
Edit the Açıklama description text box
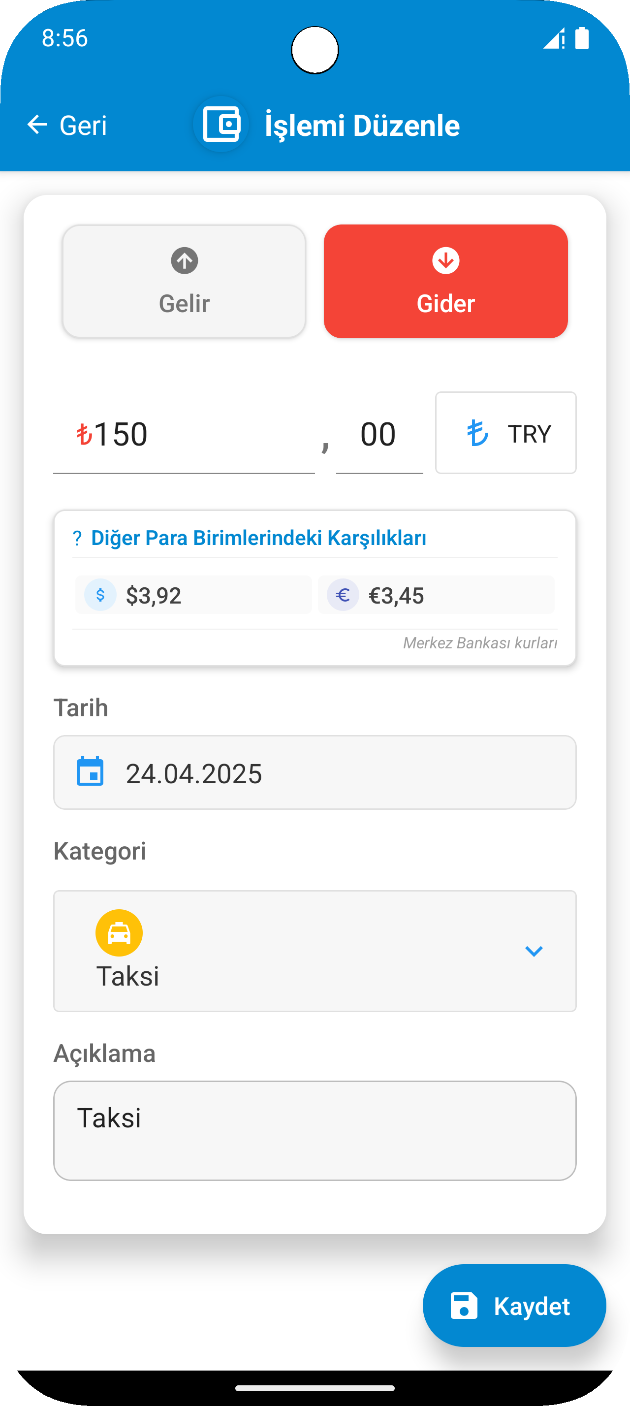point(315,1130)
